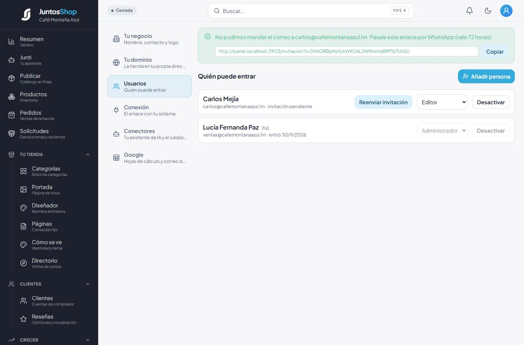
Task: Collapse the CRECER section chevron
Action: click(x=88, y=340)
